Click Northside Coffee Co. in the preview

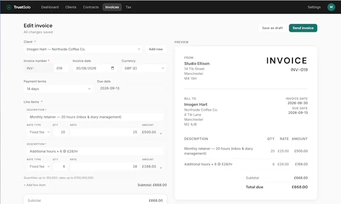tap(201, 110)
